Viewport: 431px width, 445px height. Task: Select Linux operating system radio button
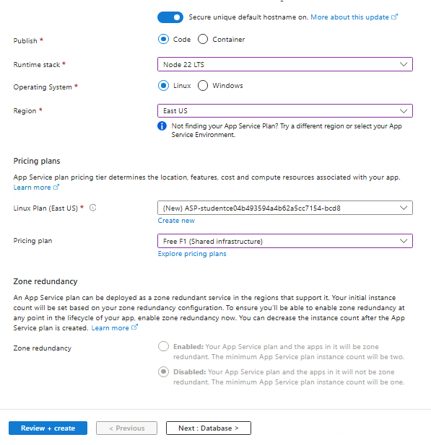163,85
